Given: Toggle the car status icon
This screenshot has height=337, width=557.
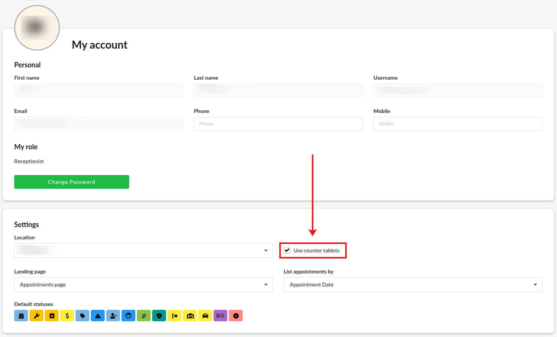Looking at the screenshot, I should coord(205,316).
